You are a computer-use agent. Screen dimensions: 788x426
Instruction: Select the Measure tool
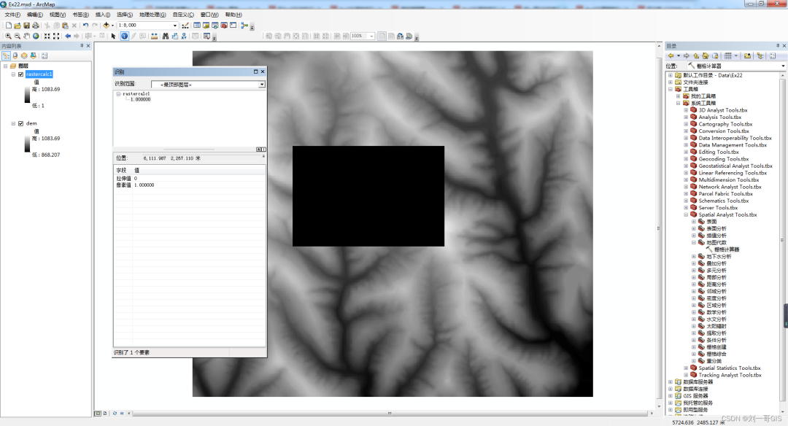(x=154, y=36)
